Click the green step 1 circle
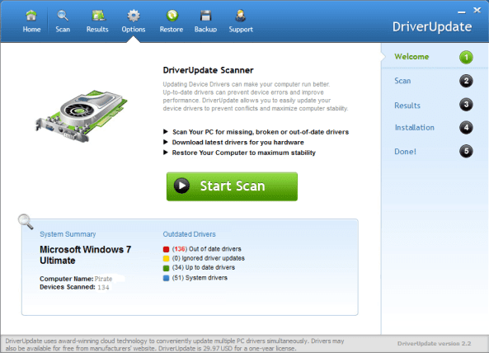The image size is (489, 353). pos(466,57)
